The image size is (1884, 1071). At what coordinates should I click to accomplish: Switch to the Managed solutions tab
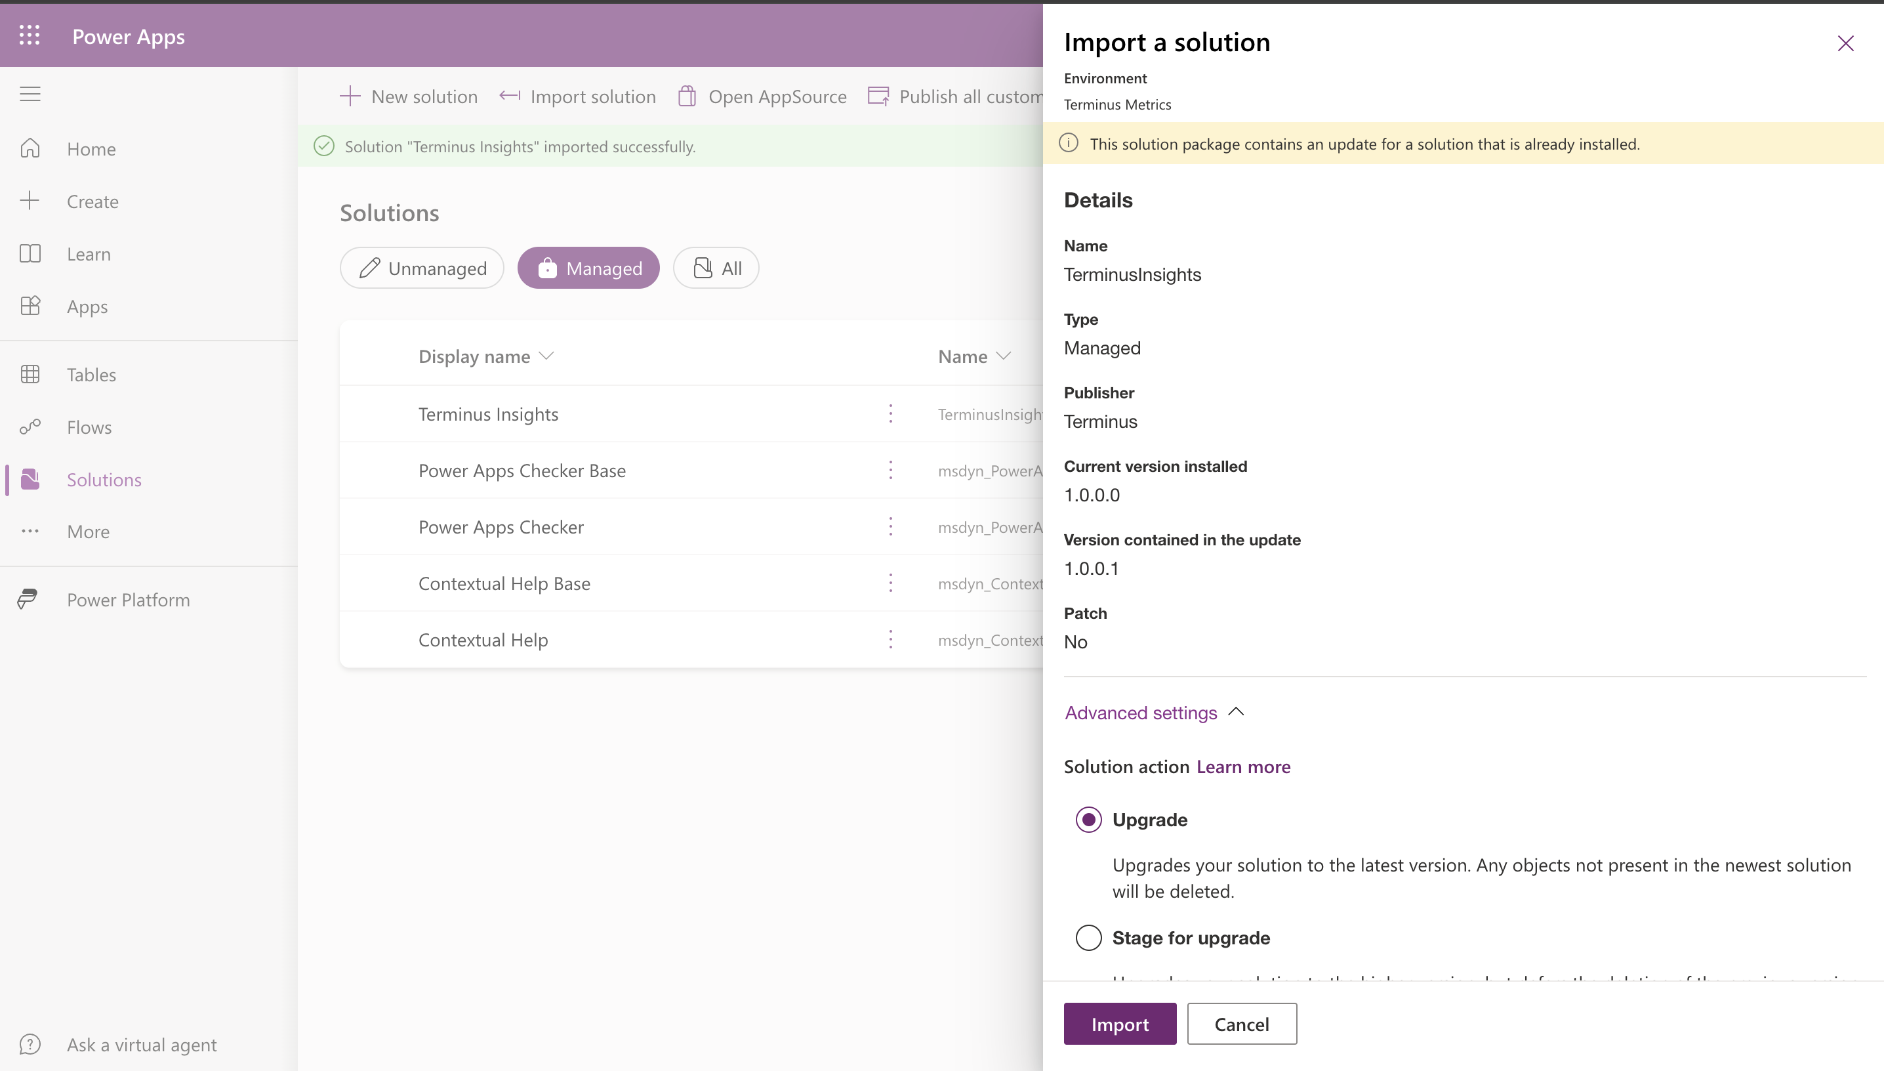[589, 268]
